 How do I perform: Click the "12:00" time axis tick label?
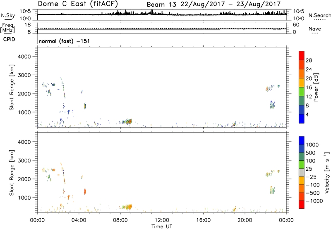pyautogui.click(x=162, y=220)
